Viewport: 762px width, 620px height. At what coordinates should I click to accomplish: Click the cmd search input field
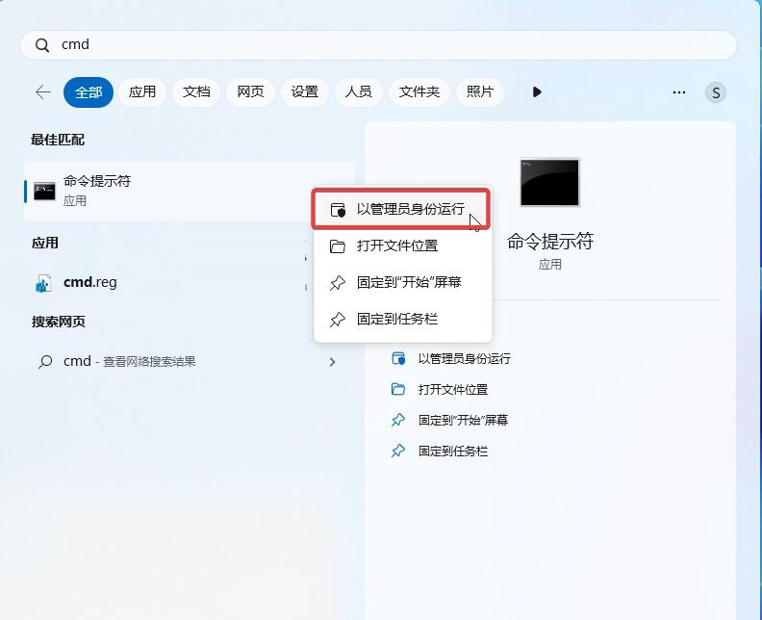point(378,45)
